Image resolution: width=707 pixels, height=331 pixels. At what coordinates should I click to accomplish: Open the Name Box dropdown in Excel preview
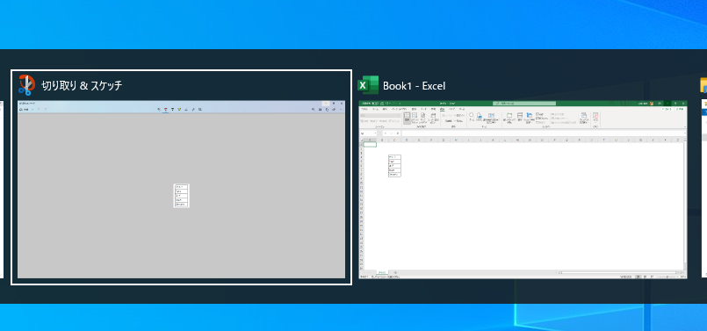click(x=376, y=133)
